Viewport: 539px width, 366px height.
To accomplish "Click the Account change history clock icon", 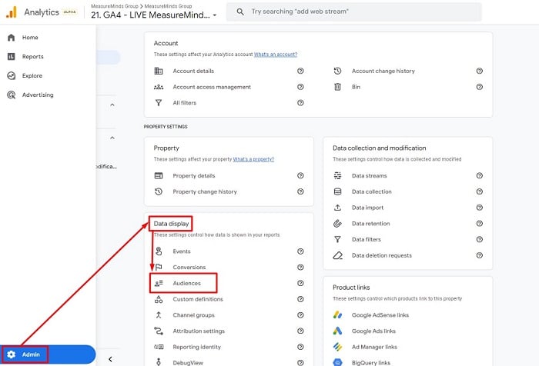I will click(337, 71).
